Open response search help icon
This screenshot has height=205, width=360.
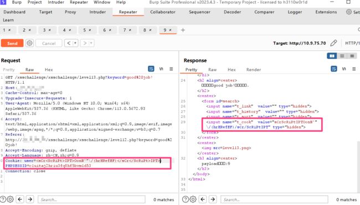pyautogui.click(x=186, y=199)
